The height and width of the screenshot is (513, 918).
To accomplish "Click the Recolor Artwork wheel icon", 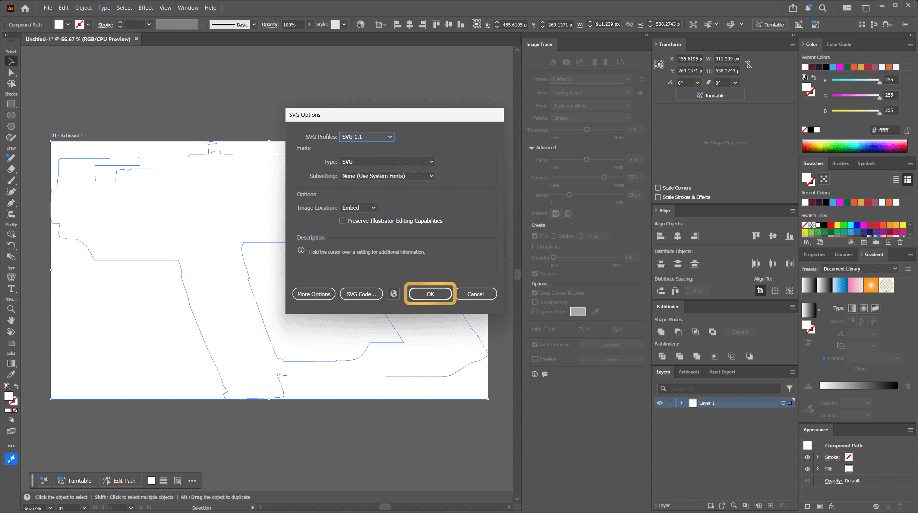I will click(360, 25).
